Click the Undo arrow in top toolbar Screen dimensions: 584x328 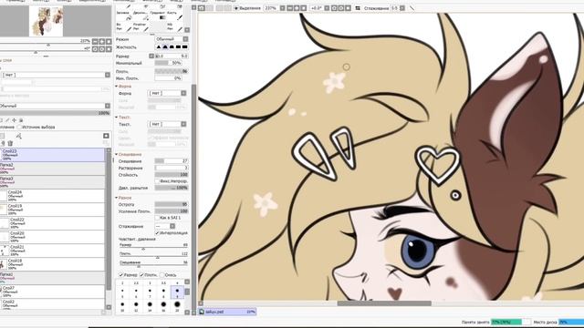tap(202, 8)
